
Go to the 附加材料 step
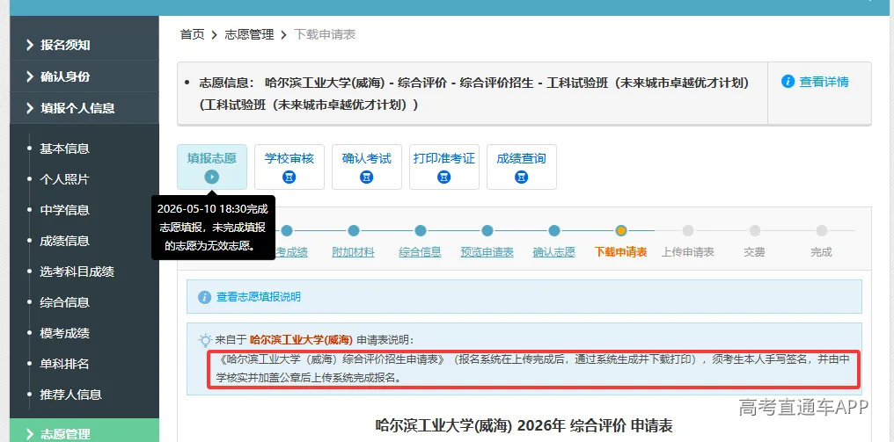(354, 252)
